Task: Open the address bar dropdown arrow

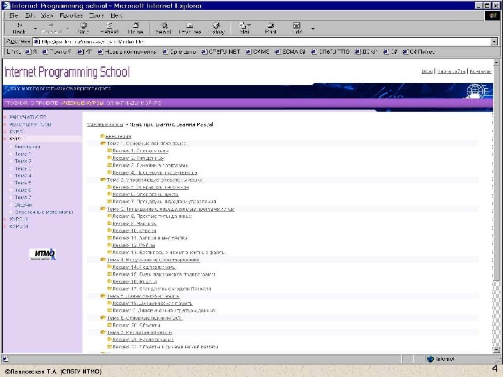Action: tap(494, 42)
